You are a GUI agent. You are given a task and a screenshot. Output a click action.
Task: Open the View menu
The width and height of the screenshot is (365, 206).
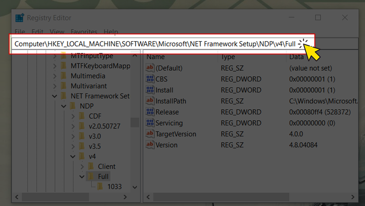(57, 31)
